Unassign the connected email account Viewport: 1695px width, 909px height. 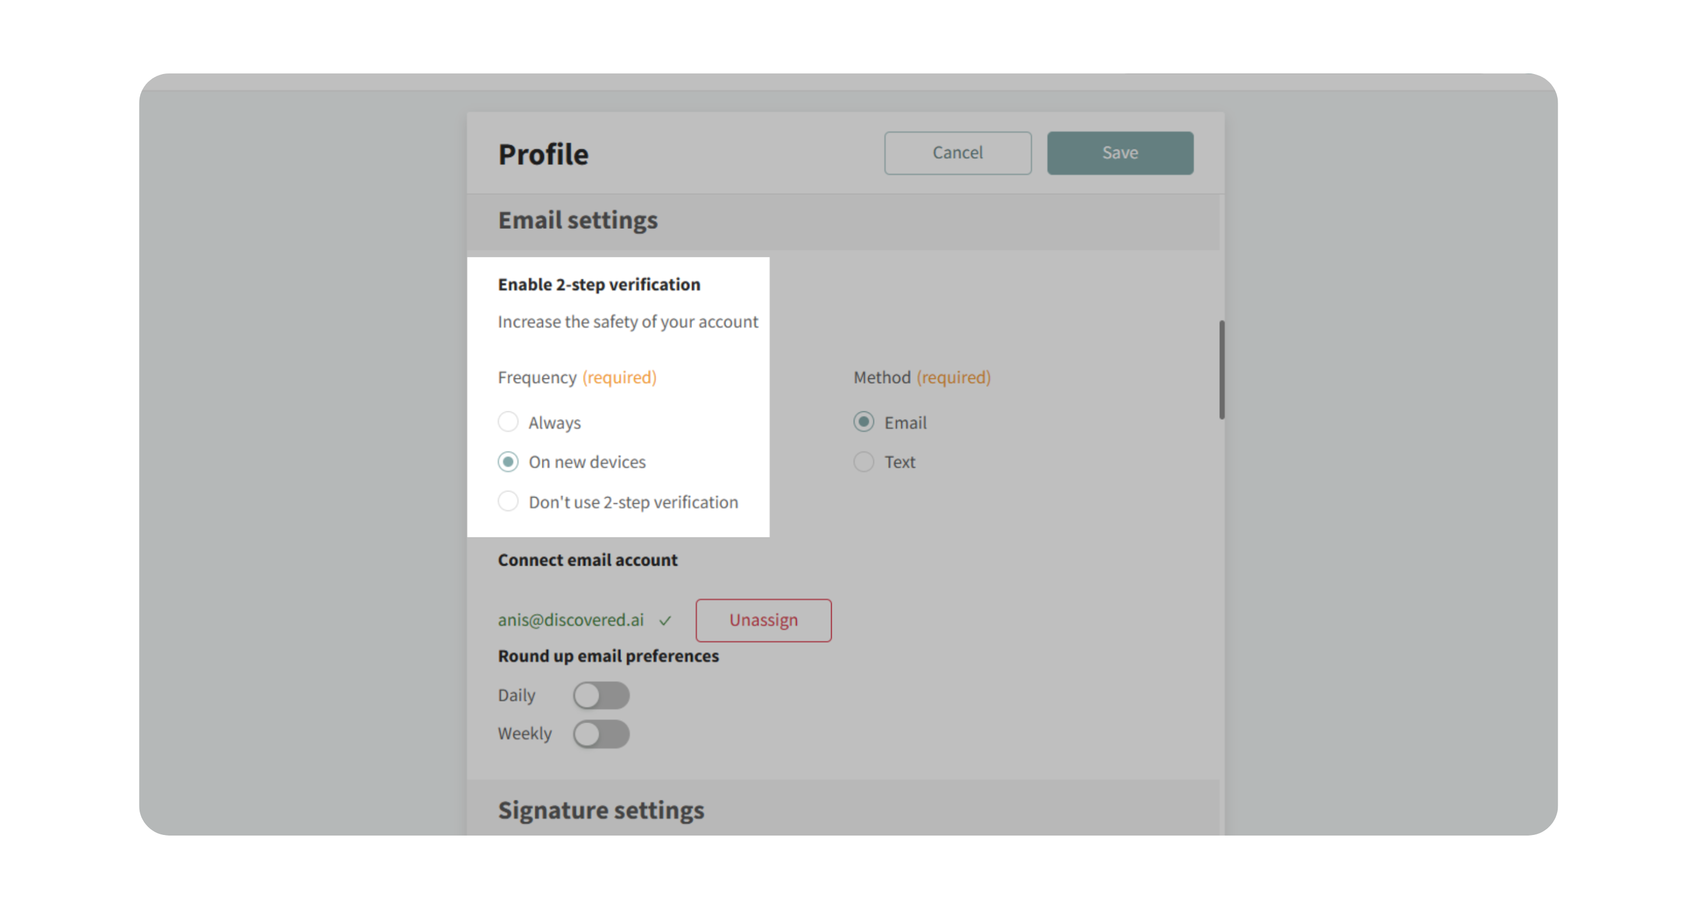763,620
